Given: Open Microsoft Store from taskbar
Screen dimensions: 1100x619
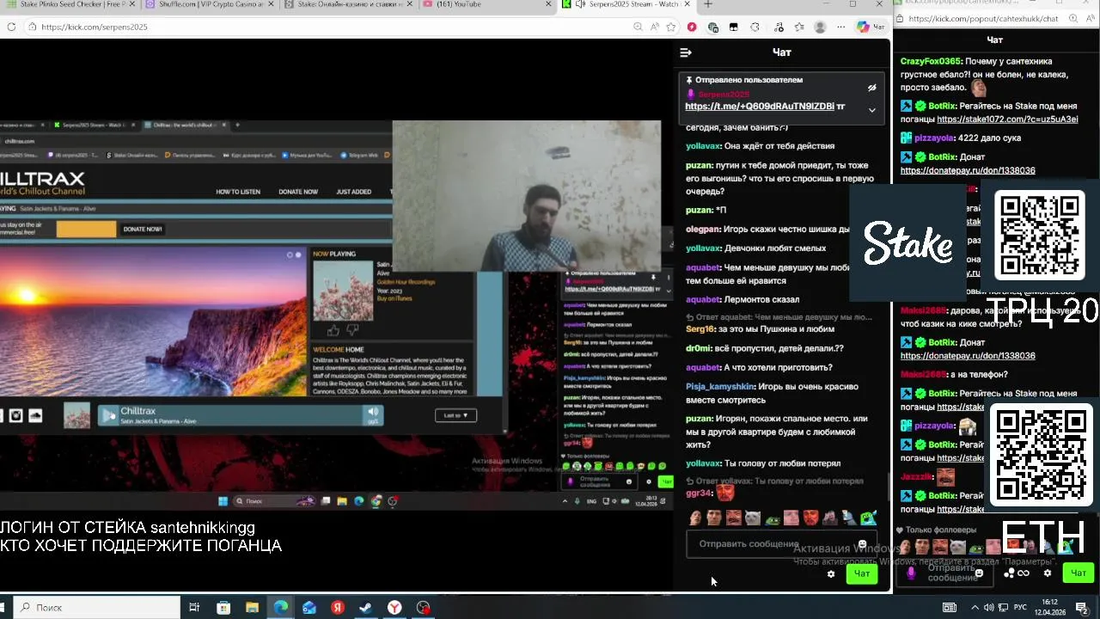Looking at the screenshot, I should pos(223,608).
